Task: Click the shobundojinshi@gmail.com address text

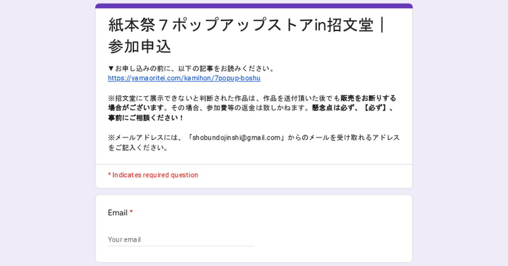Action: (237, 138)
